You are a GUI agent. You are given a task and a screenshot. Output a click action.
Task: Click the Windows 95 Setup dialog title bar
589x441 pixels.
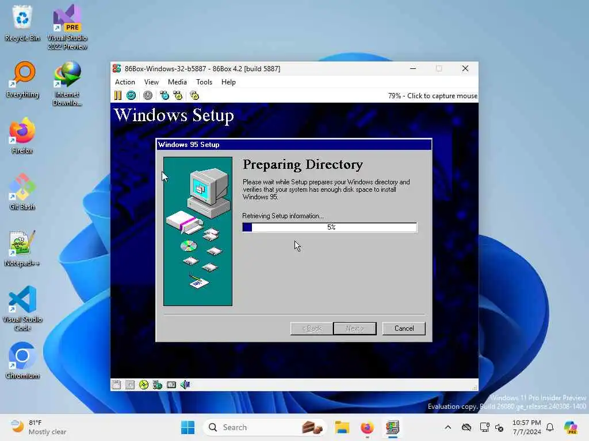click(294, 145)
